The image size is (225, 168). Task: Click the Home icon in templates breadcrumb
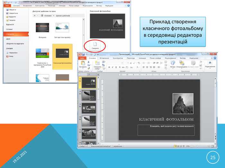click(x=42, y=16)
